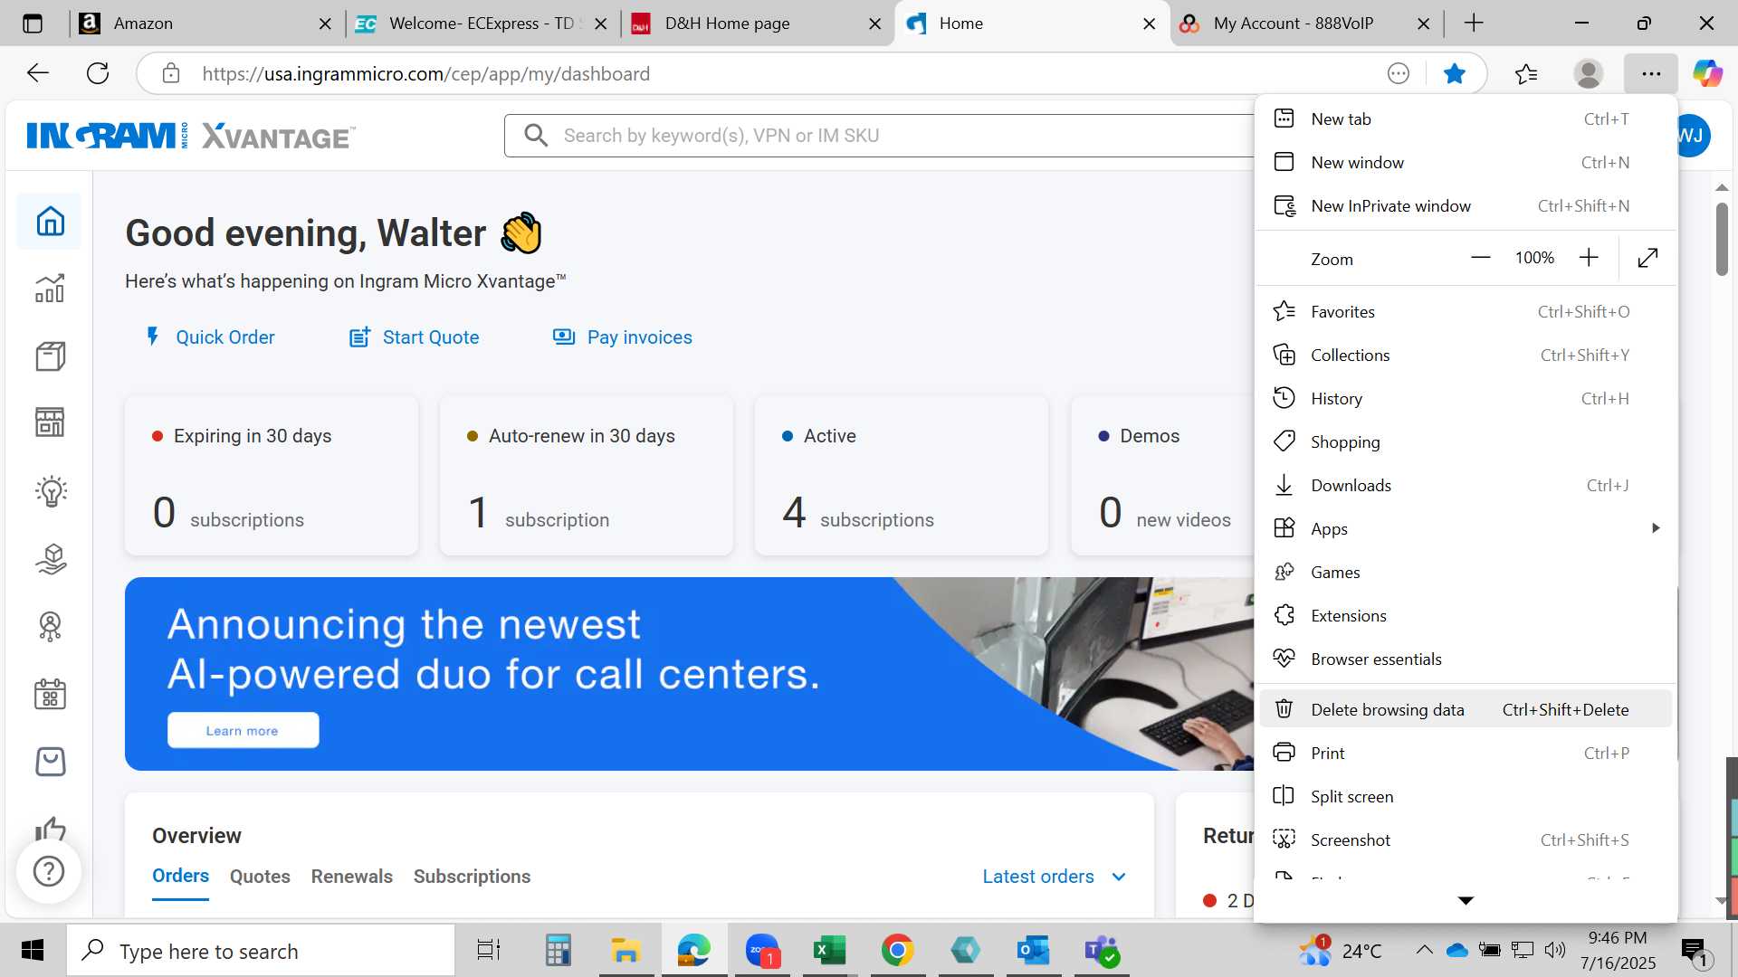1738x977 pixels.
Task: Click the browser address bar URL
Action: point(425,74)
